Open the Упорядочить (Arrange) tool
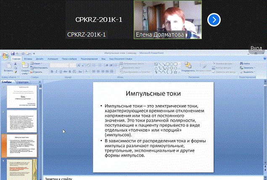267x180 pixels. pyautogui.click(x=188, y=67)
